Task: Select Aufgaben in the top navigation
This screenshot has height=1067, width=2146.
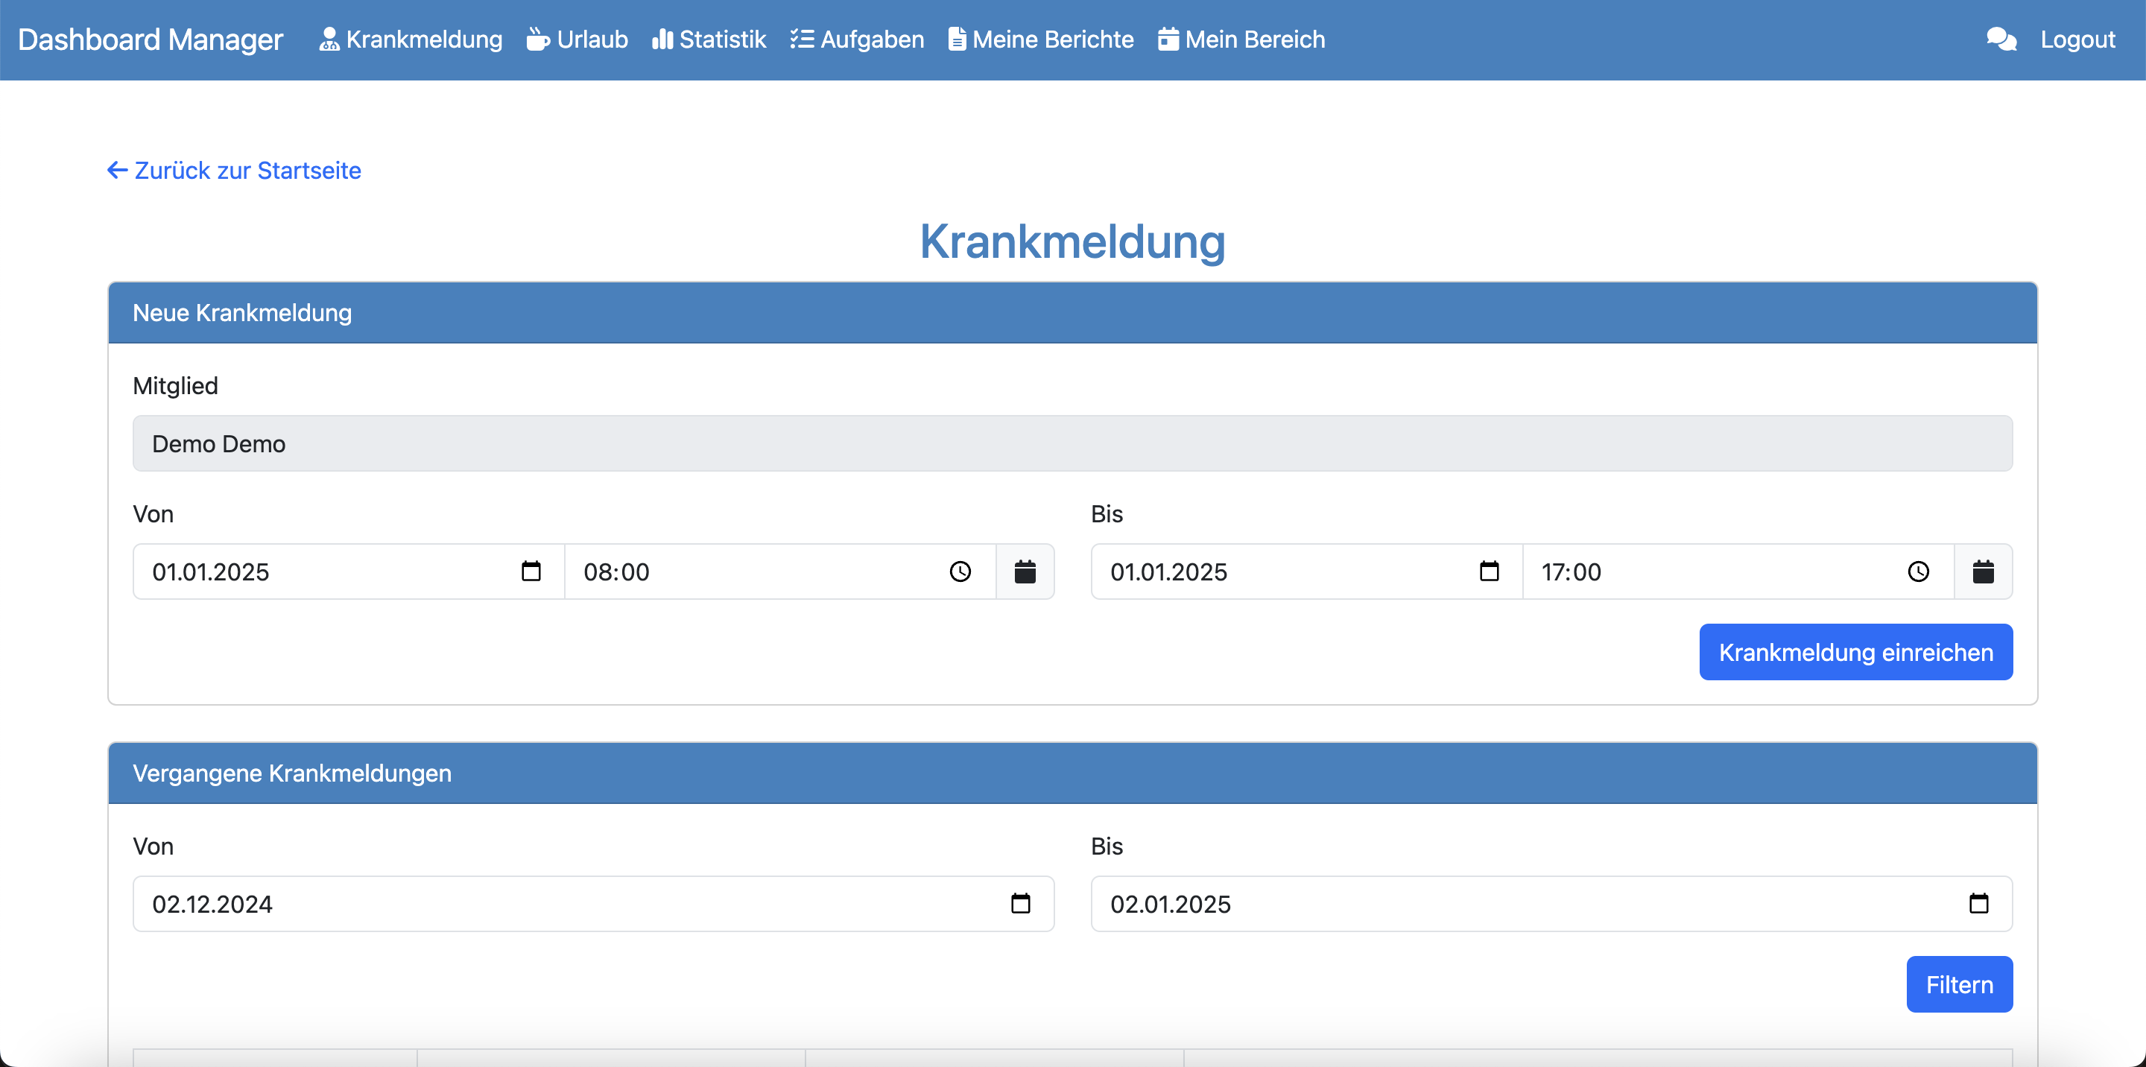Action: point(857,39)
